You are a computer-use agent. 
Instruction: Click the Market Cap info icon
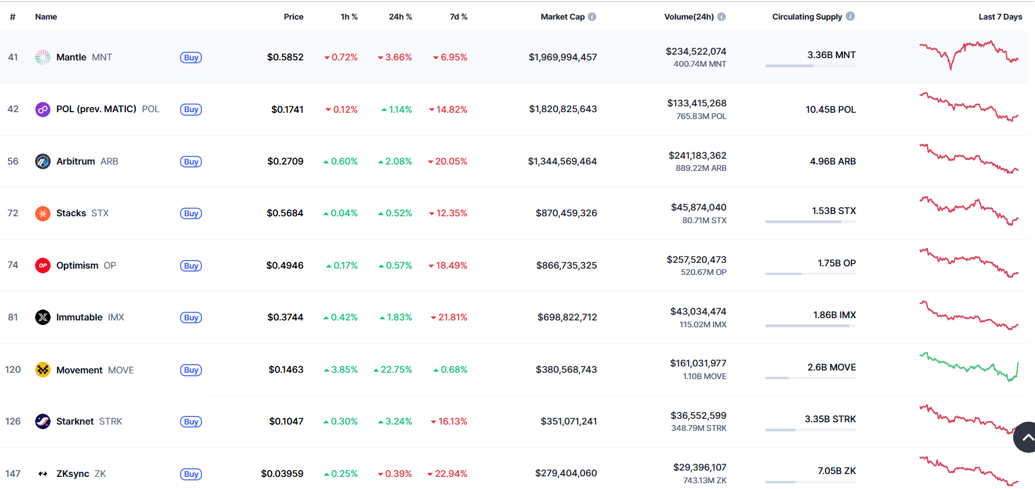point(592,17)
